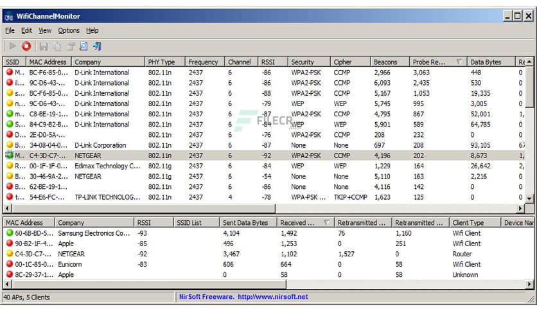Click green icon of 84-C9-B2-B access point

click(10, 123)
